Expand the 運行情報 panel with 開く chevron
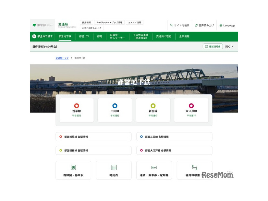268x201 pixels. click(x=229, y=46)
